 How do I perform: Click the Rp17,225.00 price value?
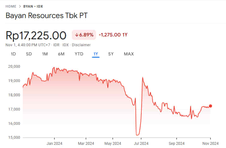click(x=36, y=35)
